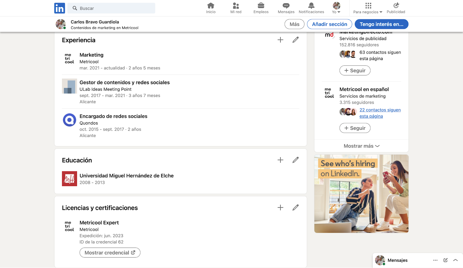The image size is (463, 268).
Task: Collapse the Mensajes chat panel
Action: coord(455,260)
